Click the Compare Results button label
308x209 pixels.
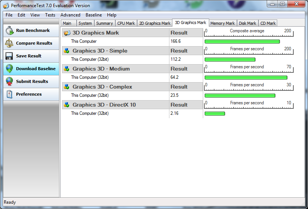(x=34, y=43)
